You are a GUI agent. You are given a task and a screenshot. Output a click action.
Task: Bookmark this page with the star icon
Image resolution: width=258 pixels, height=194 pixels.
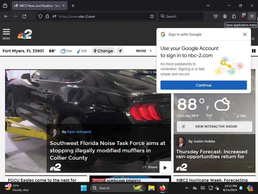tap(152, 16)
